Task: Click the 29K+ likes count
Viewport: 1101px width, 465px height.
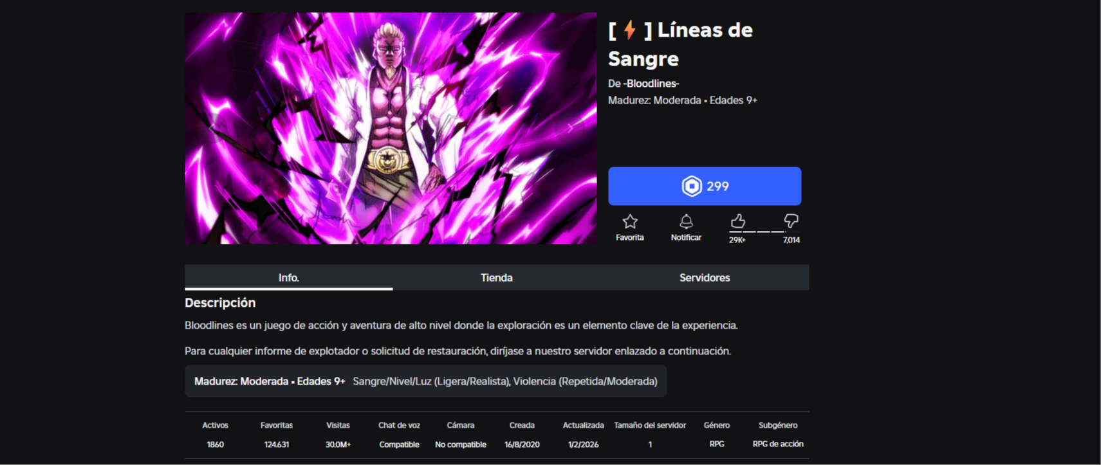Action: pyautogui.click(x=737, y=240)
